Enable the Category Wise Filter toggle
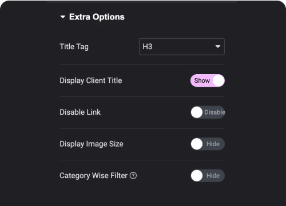 pyautogui.click(x=208, y=176)
